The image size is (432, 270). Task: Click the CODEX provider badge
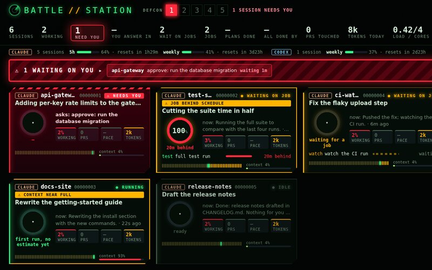click(x=281, y=52)
